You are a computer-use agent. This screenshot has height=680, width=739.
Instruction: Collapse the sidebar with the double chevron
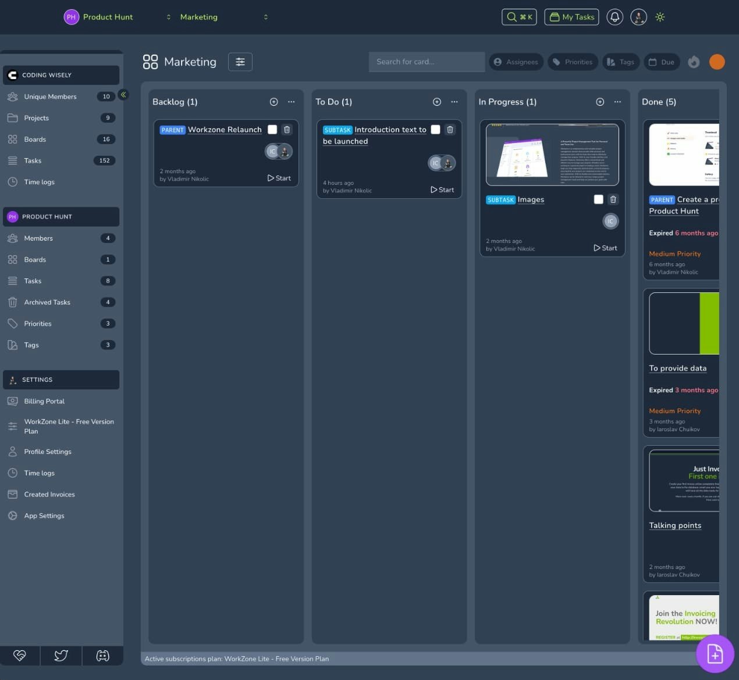(x=123, y=94)
